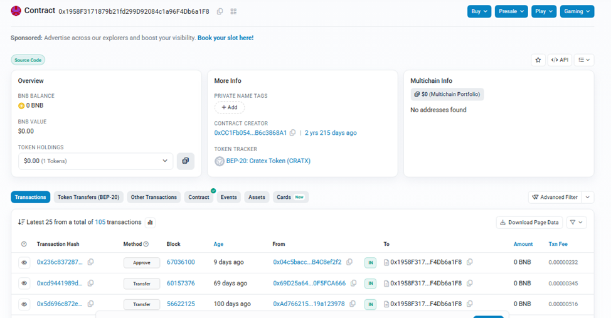Viewport: 611px width, 318px height.
Task: Star this contract to add to watchlist
Action: pyautogui.click(x=538, y=60)
